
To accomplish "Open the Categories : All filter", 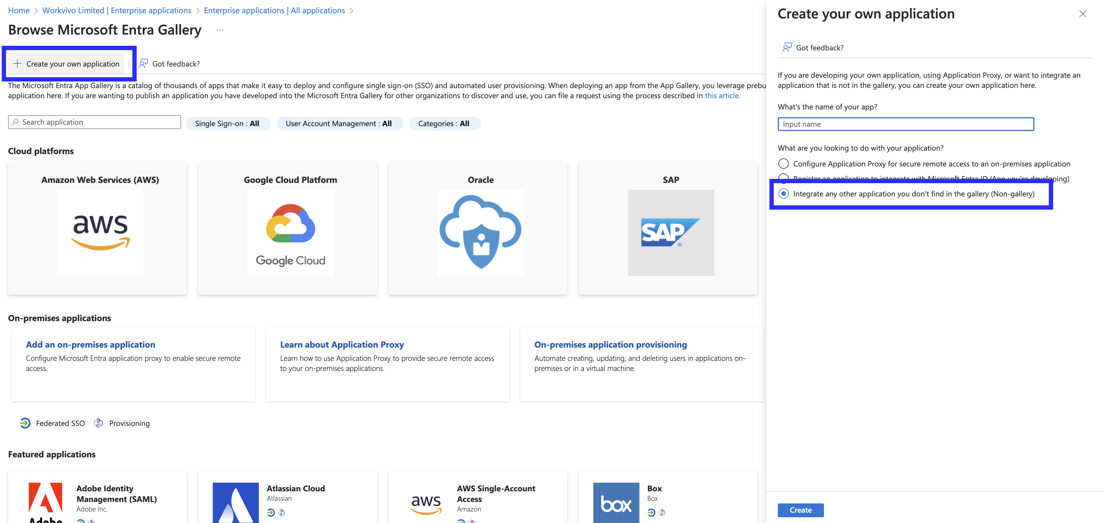I will pyautogui.click(x=445, y=124).
